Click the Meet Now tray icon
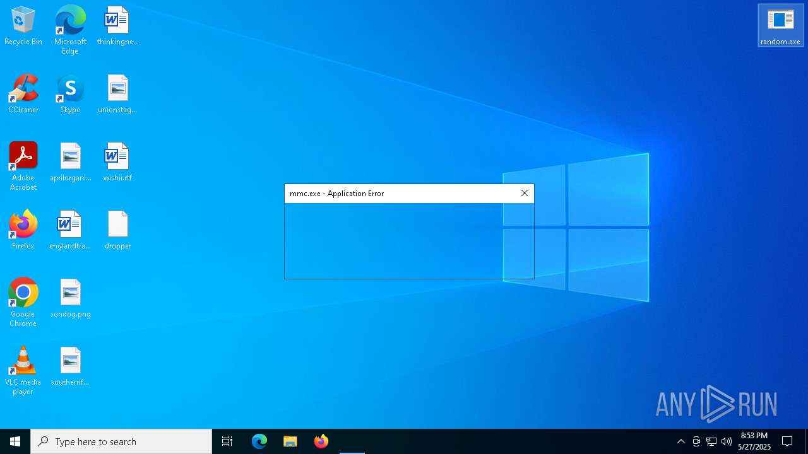This screenshot has height=454, width=808. (696, 441)
